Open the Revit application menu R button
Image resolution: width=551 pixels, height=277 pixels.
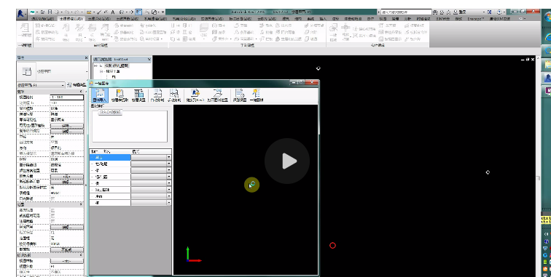[21, 13]
